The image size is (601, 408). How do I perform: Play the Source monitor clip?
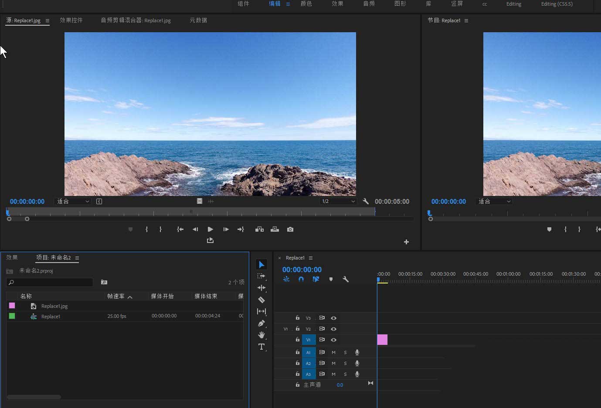211,229
